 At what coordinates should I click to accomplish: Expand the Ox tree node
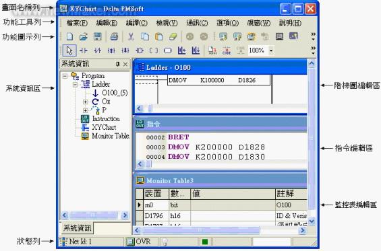85,102
